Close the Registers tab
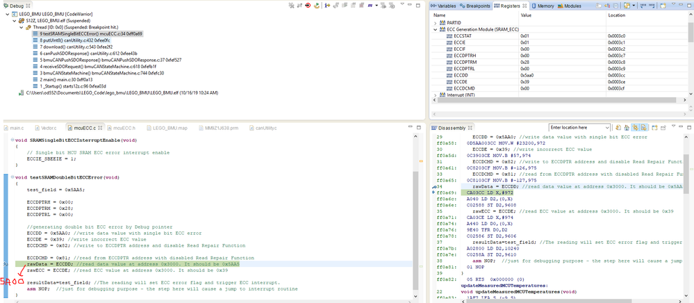Viewport: 694px width, 303px height. (524, 6)
